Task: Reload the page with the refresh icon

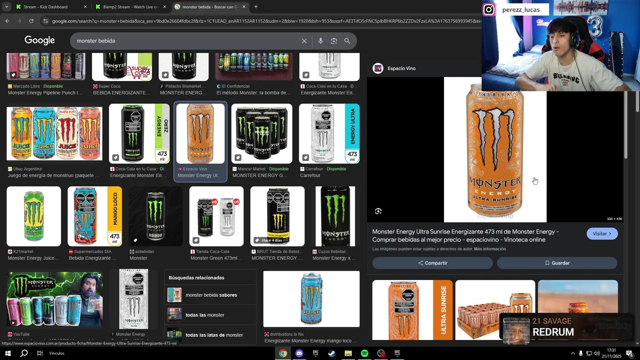Action: point(31,21)
